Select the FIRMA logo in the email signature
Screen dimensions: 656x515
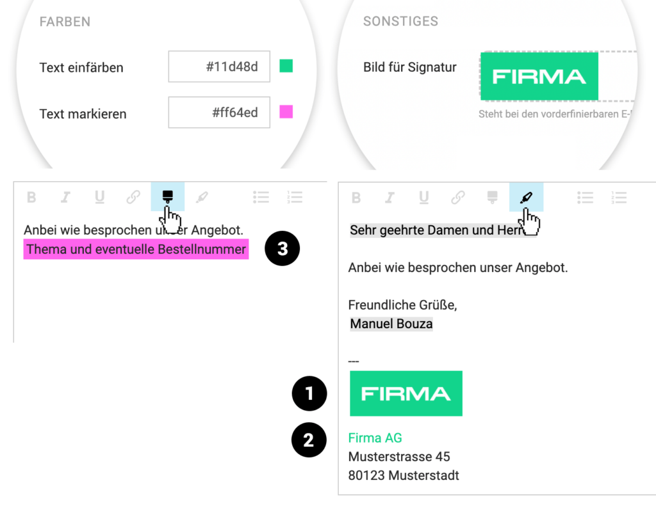pos(406,393)
